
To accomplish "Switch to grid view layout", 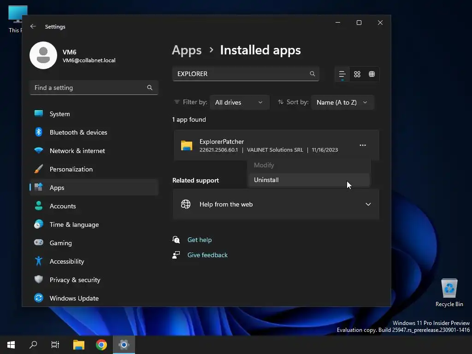I will pos(357,74).
